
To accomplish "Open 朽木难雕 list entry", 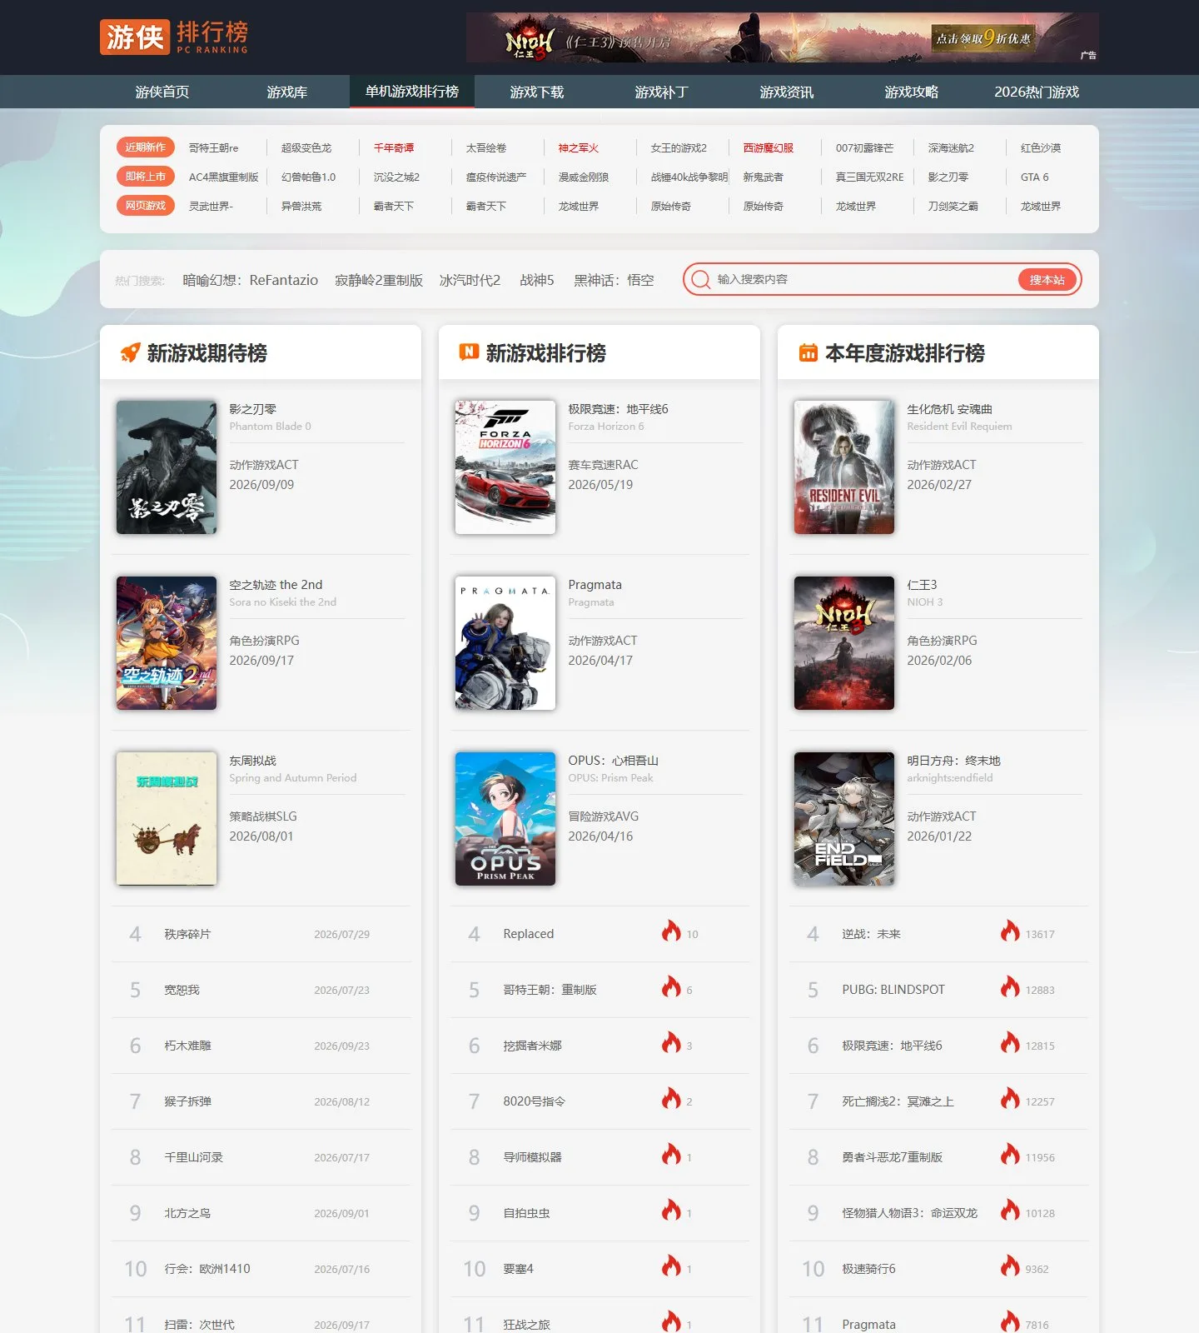I will tap(187, 1046).
